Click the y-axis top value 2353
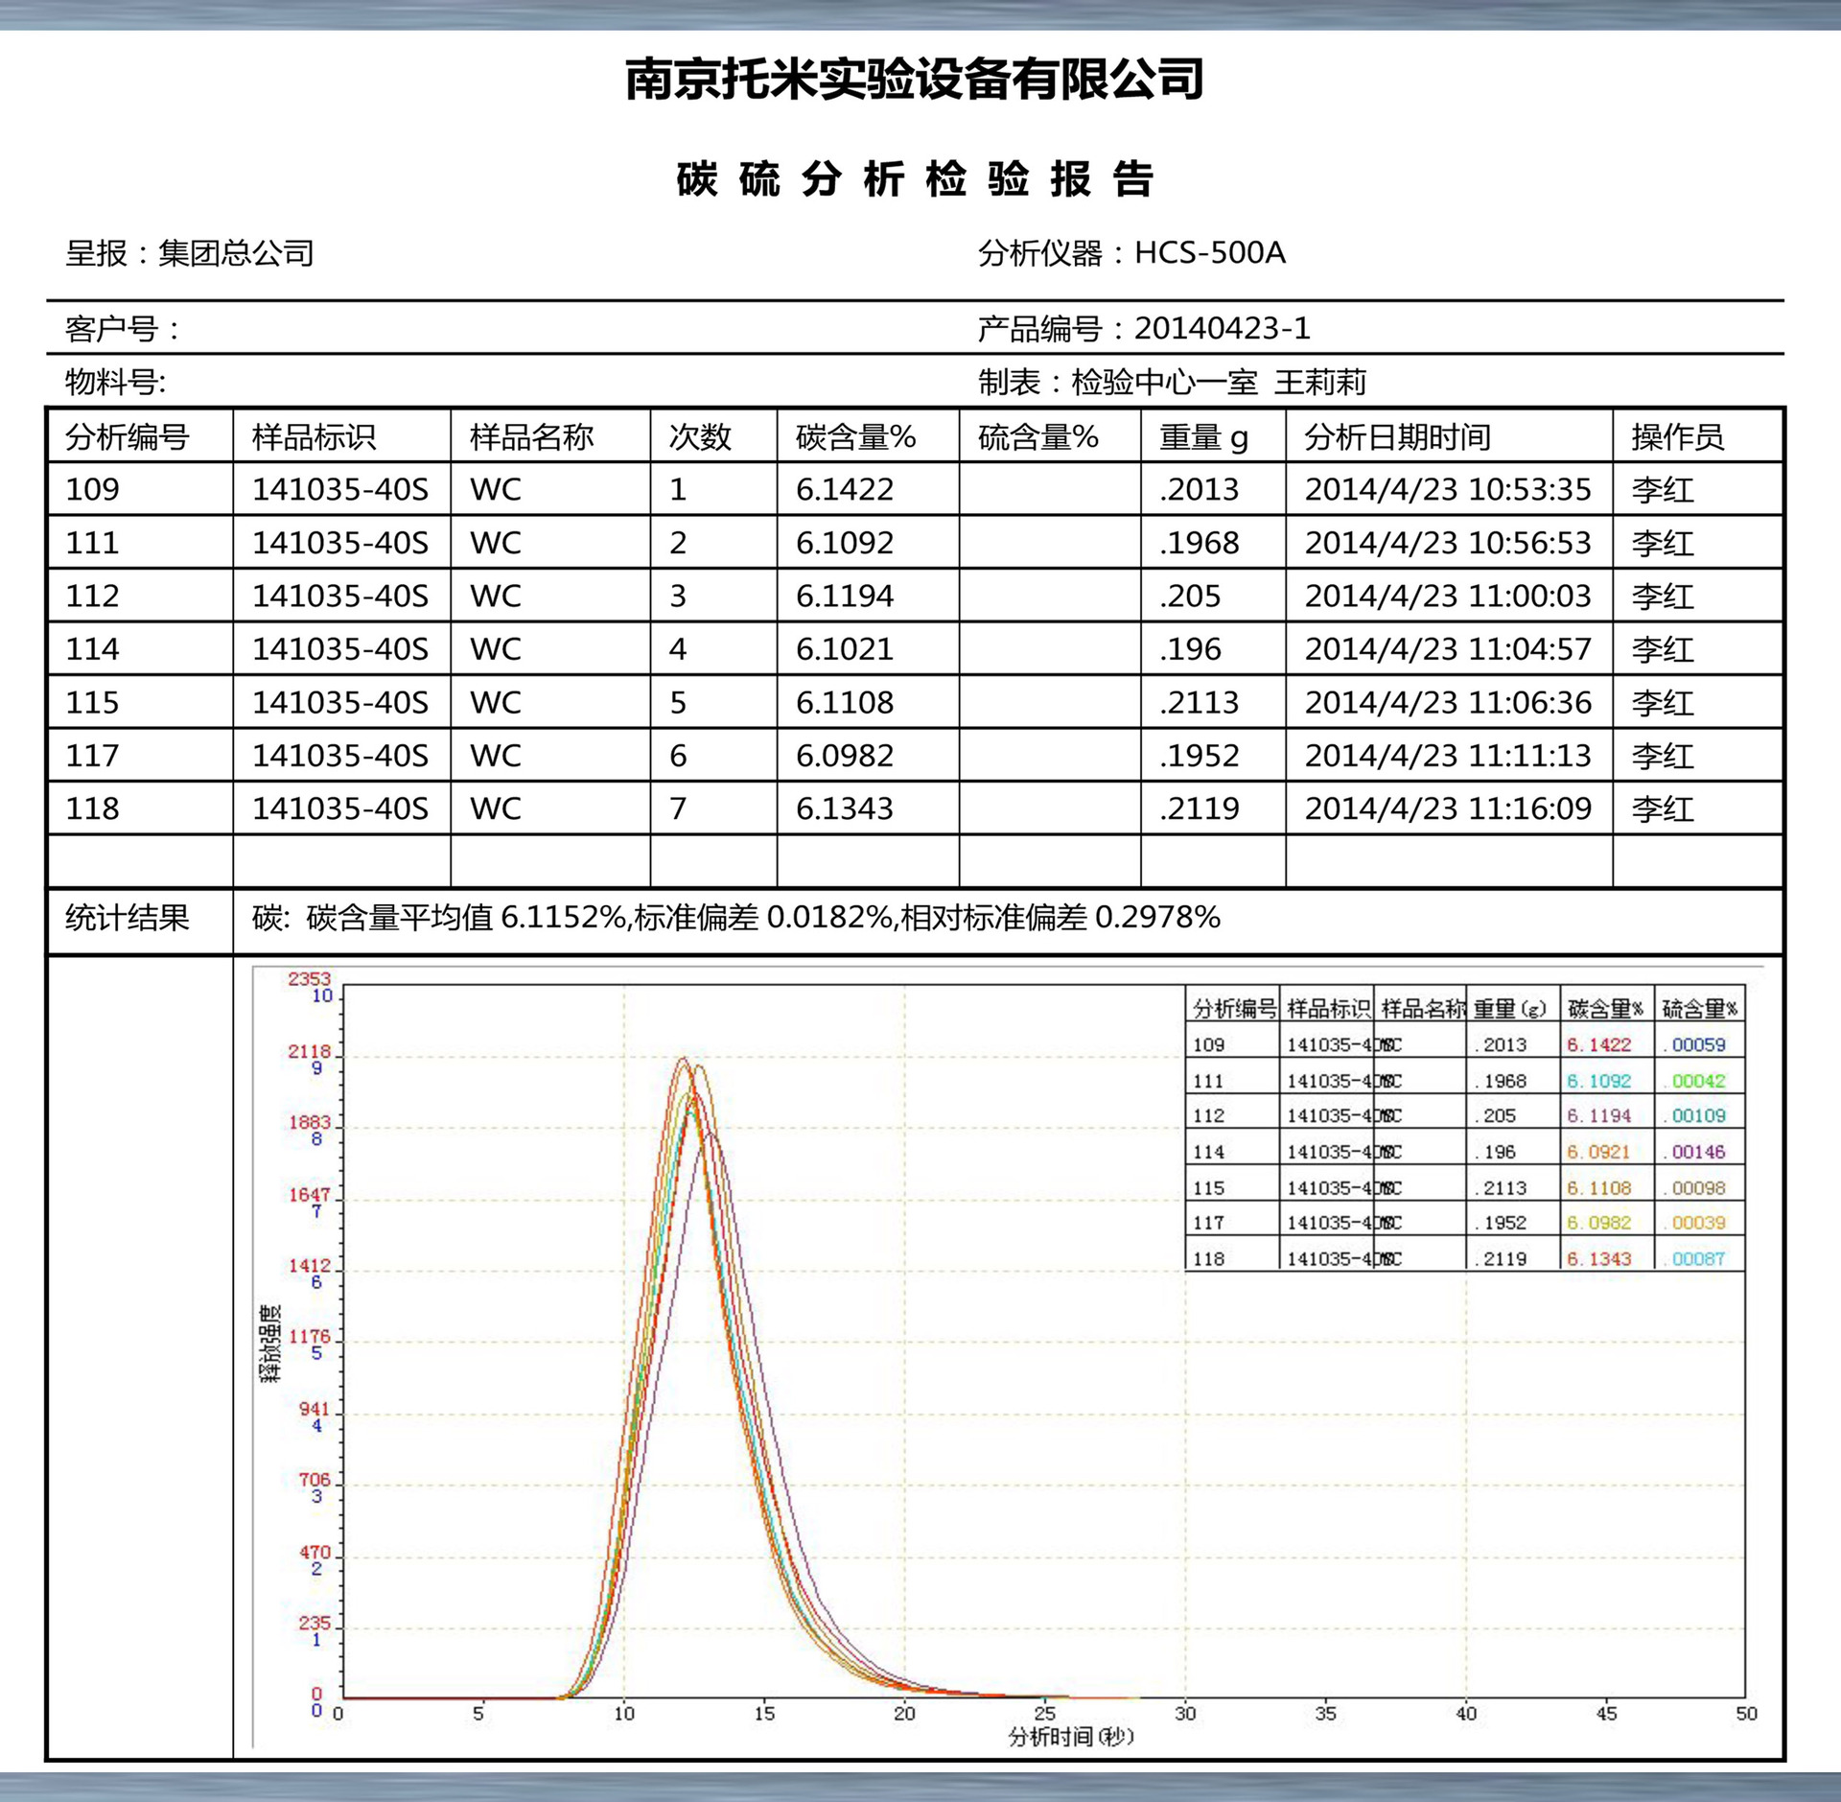 coord(309,979)
